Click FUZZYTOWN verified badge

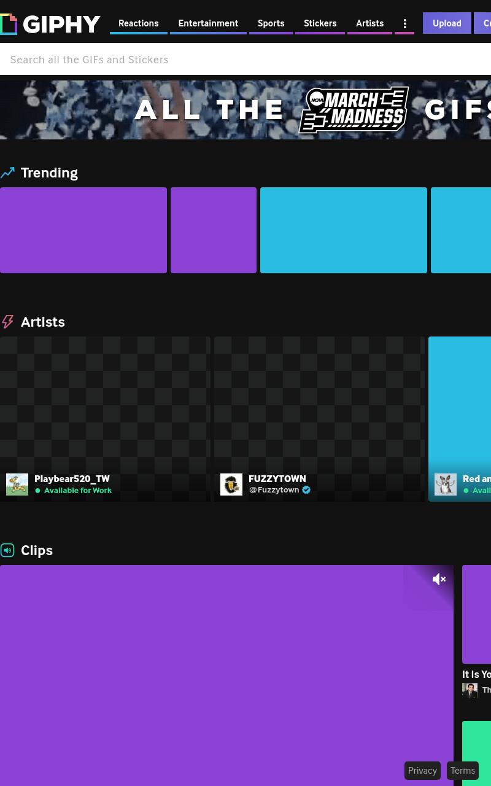[x=306, y=490]
